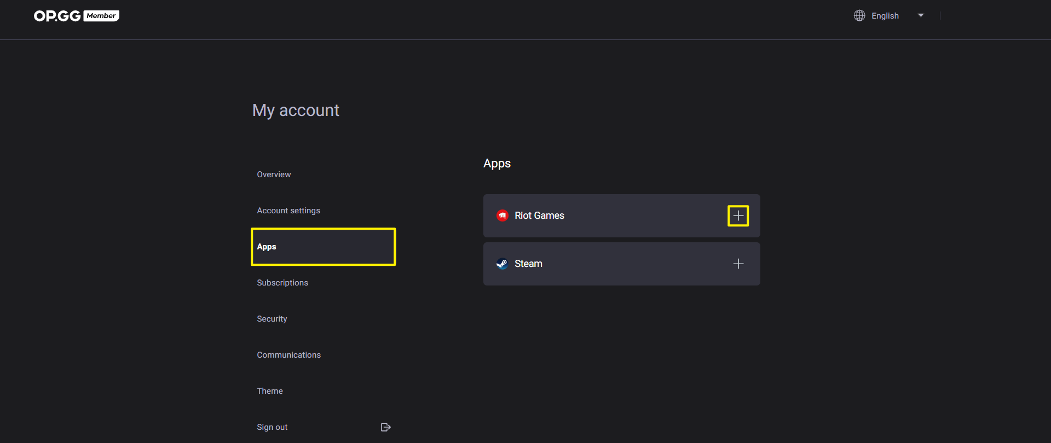Screen dimensions: 1051x443
Task: Click the OP.GG logo
Action: pyautogui.click(x=57, y=16)
